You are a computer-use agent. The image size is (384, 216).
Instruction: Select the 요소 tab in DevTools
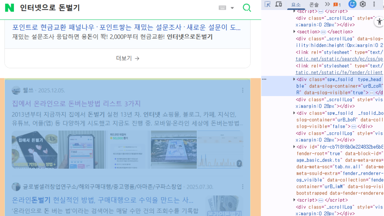(296, 4)
